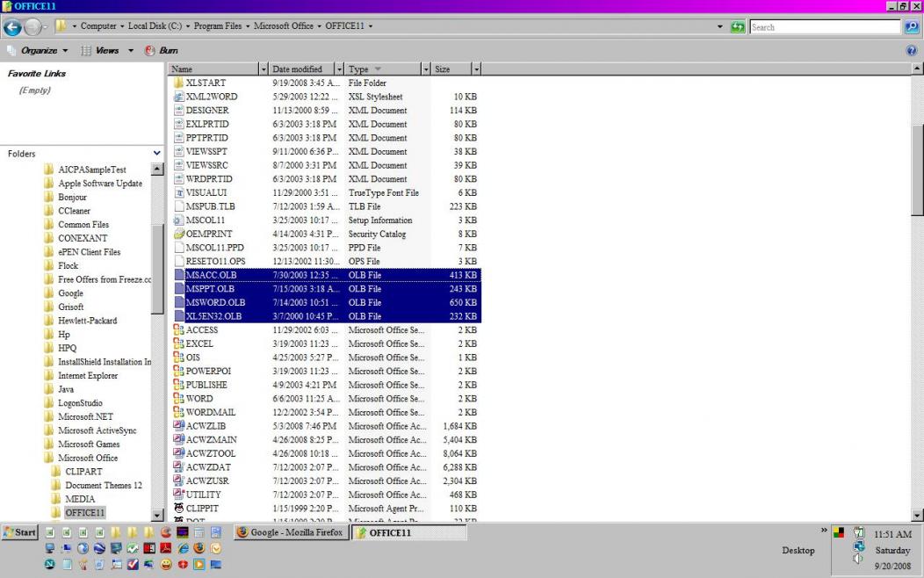Open the address bar history dropdown
Screen dimensions: 924x578
click(x=719, y=26)
